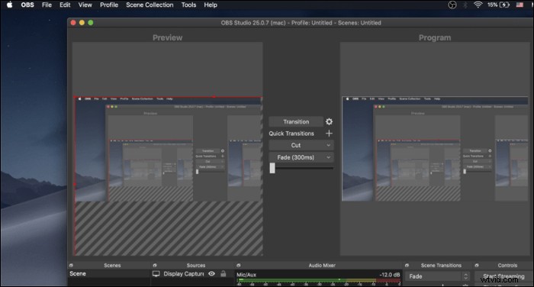The width and height of the screenshot is (534, 287).
Task: Click the Start Streaming button
Action: pyautogui.click(x=503, y=276)
